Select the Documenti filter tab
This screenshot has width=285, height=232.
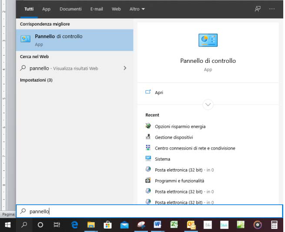pos(71,9)
